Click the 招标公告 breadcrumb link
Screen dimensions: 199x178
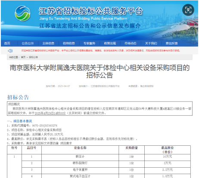coord(33,57)
